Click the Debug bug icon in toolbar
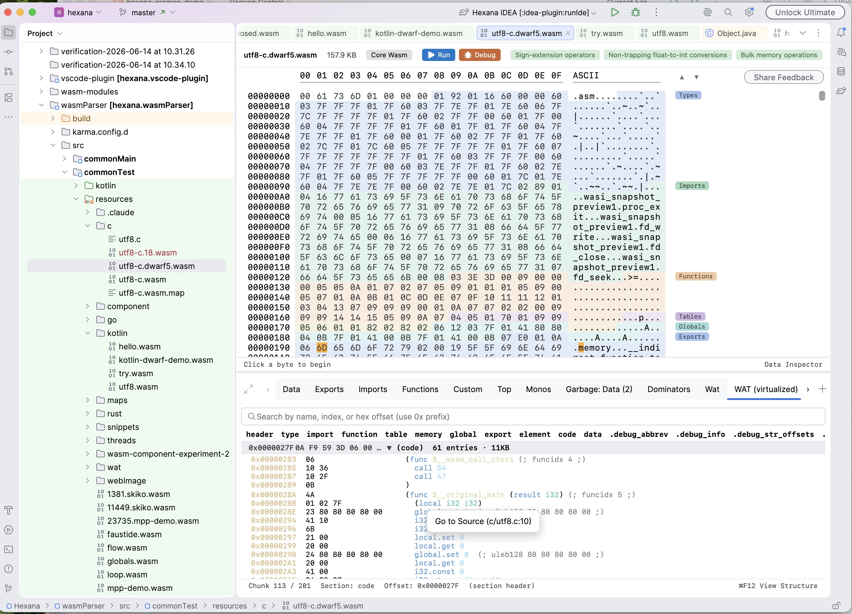Viewport: 852px width, 614px height. click(x=636, y=12)
